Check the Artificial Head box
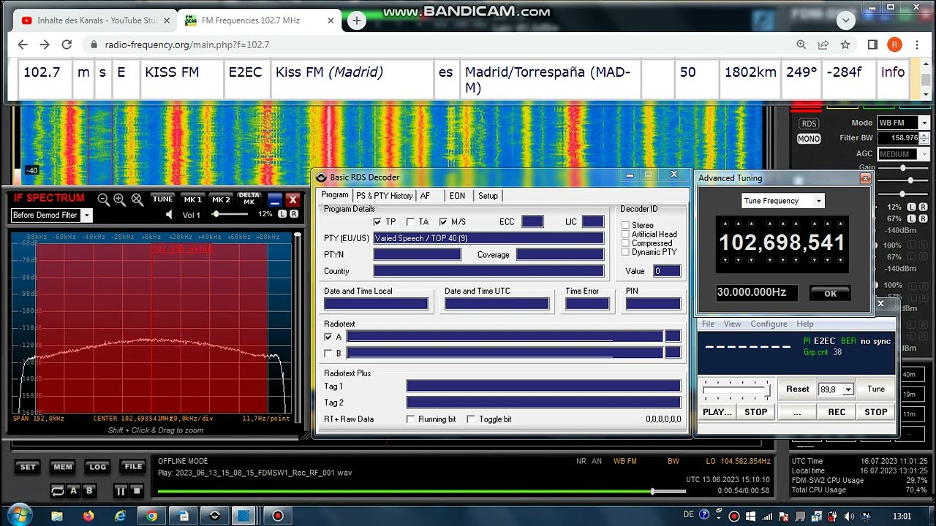Screen dimensions: 936x526 tap(625, 235)
